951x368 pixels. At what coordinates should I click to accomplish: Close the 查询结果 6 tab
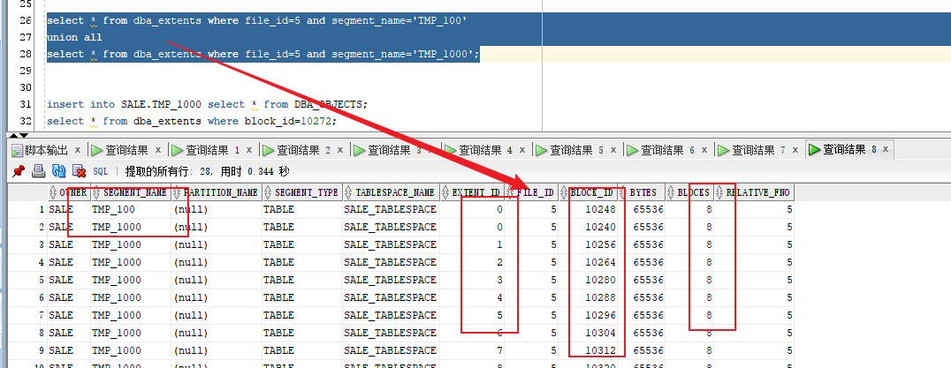tap(704, 150)
